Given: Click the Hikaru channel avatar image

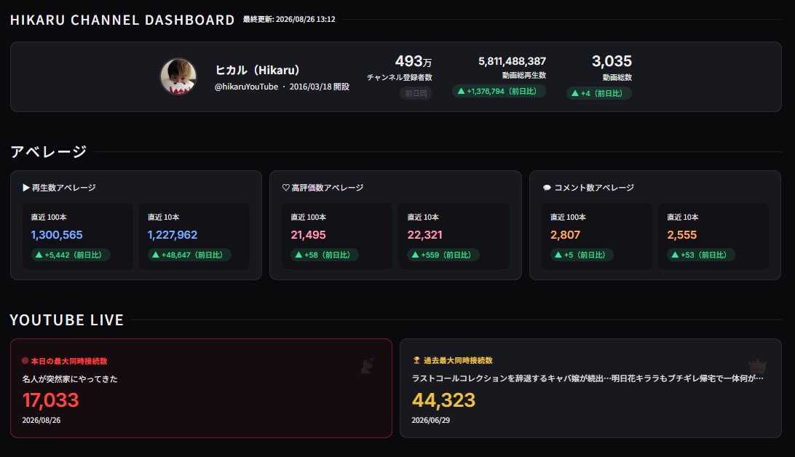Looking at the screenshot, I should 178,76.
